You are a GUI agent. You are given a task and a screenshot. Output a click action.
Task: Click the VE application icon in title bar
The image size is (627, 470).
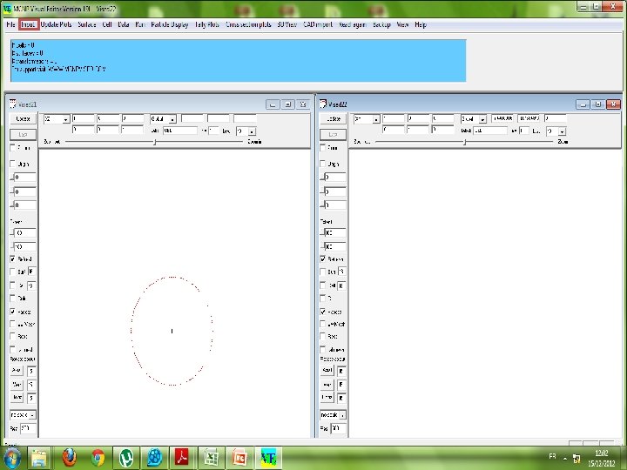[x=7, y=8]
